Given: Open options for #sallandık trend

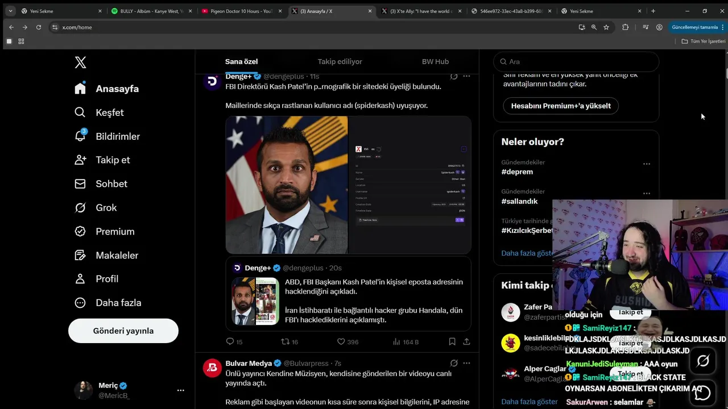Looking at the screenshot, I should [647, 193].
